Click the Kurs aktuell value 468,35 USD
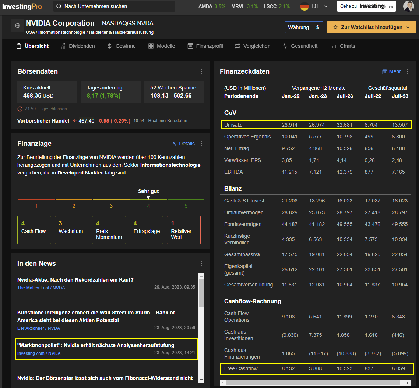419x388 pixels. pyautogui.click(x=38, y=95)
